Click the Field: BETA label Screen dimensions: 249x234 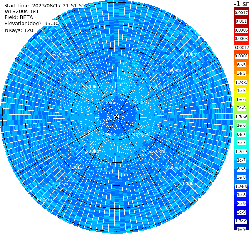click(x=19, y=17)
